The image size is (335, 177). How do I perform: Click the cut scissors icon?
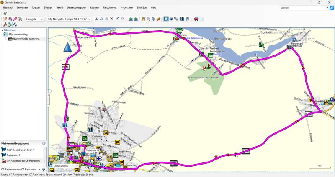click(x=96, y=19)
